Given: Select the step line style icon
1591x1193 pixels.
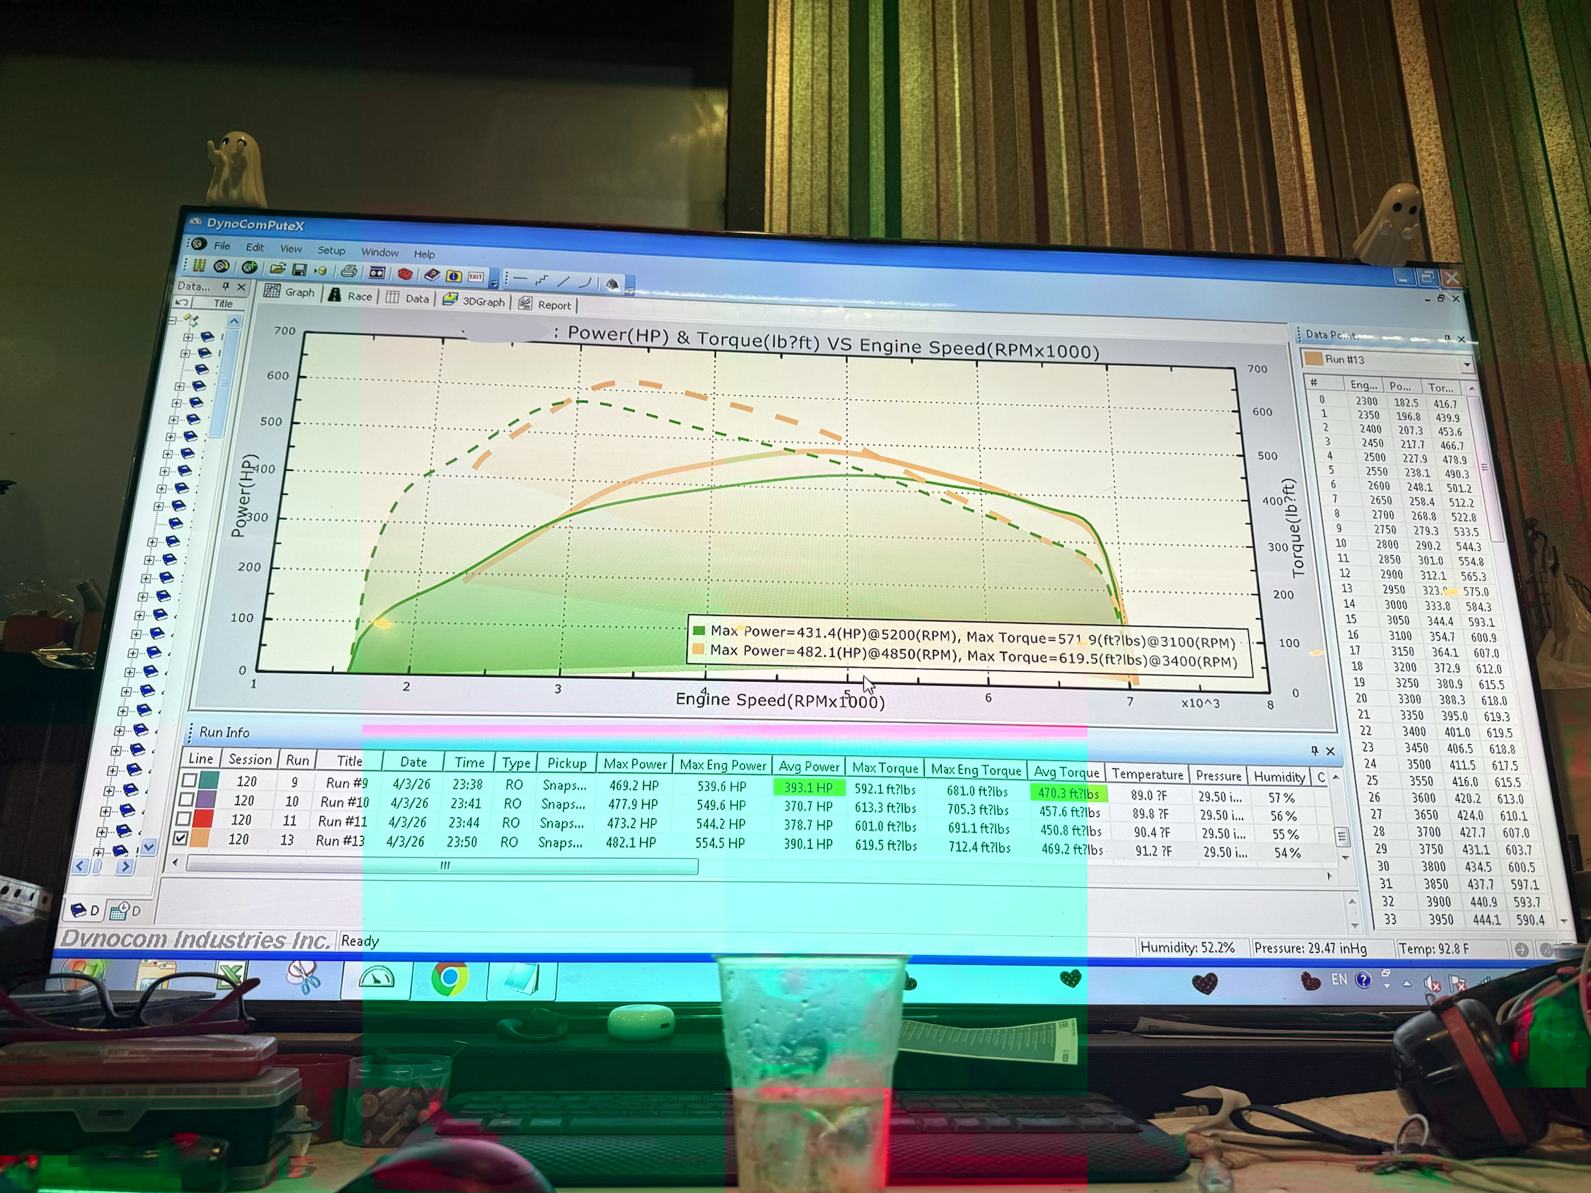Looking at the screenshot, I should [x=542, y=280].
